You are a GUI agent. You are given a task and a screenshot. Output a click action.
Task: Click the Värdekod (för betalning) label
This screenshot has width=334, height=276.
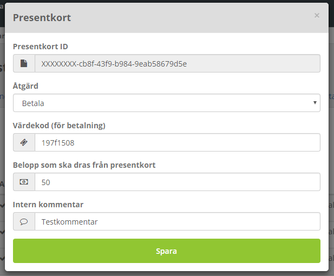coord(59,126)
